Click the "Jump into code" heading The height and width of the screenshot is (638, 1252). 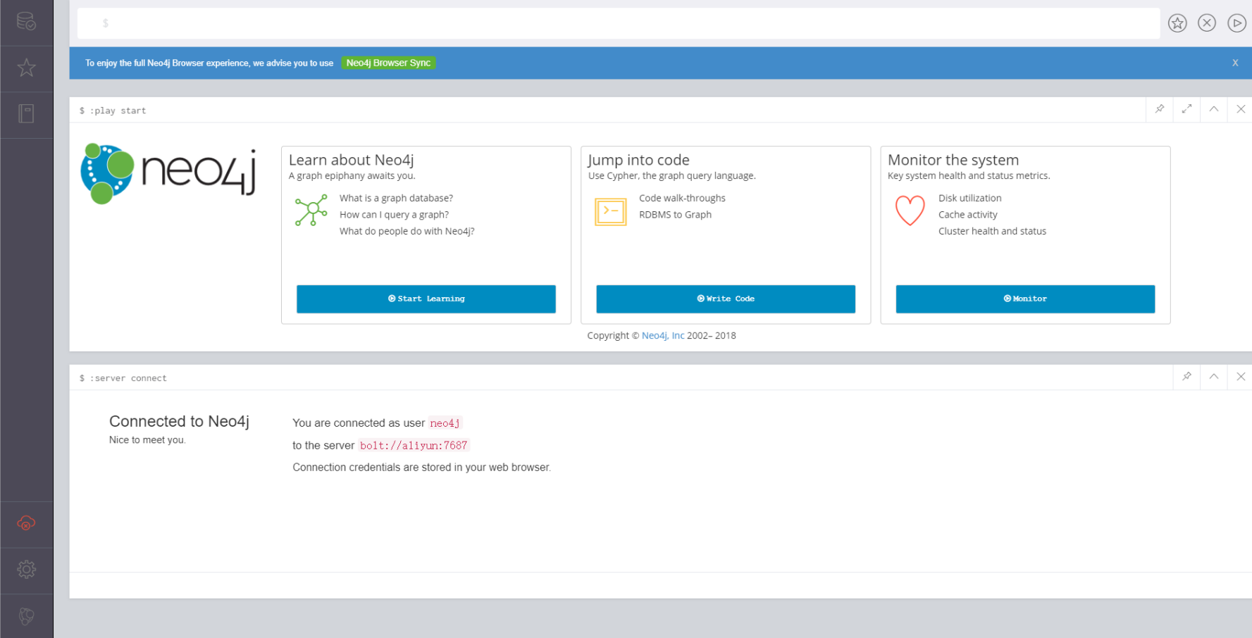638,160
